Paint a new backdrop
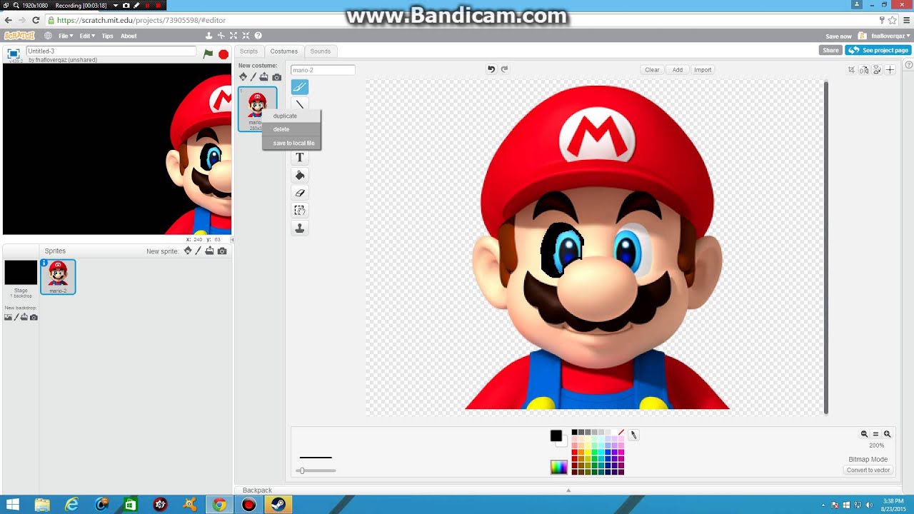Screen dimensions: 914x514 pyautogui.click(x=16, y=317)
